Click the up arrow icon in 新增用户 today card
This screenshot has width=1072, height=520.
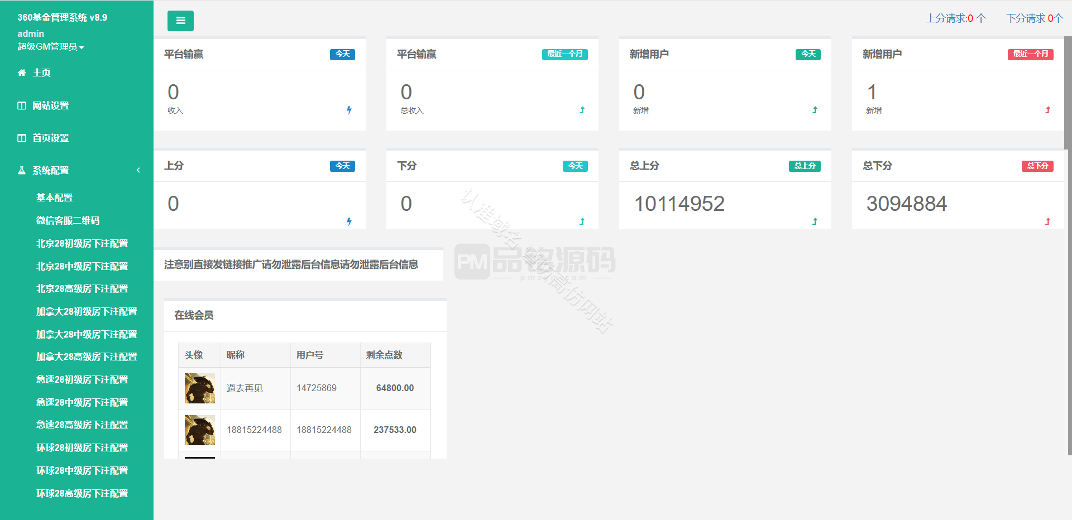coord(815,110)
